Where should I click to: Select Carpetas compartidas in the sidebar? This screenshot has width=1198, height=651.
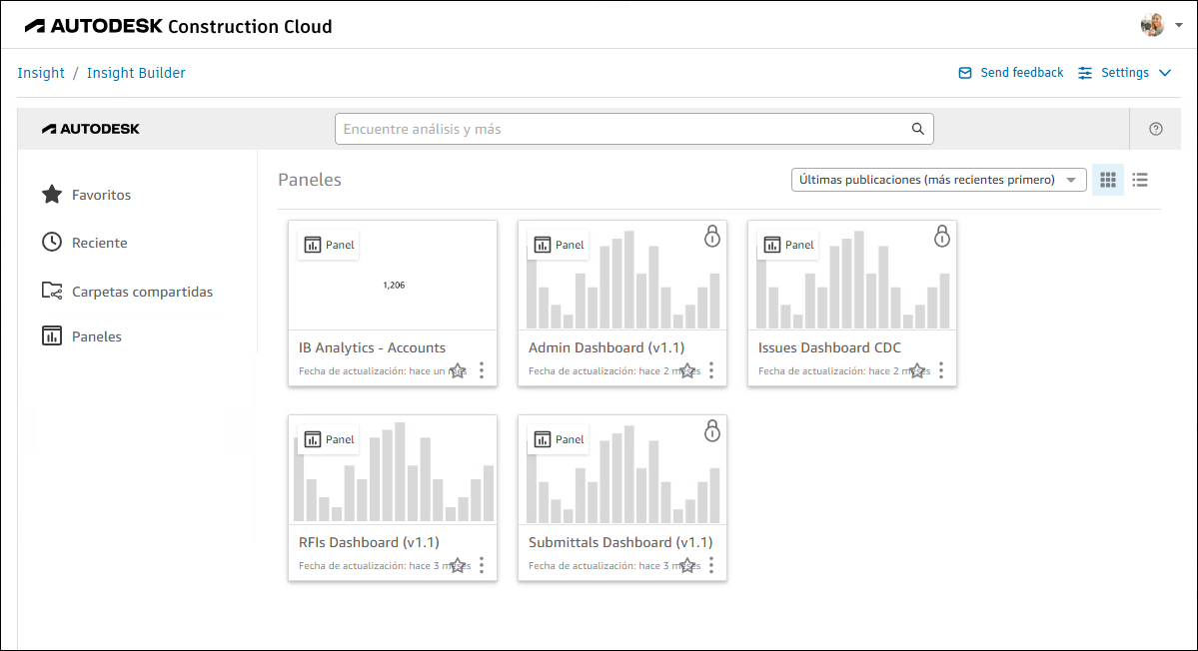click(142, 292)
